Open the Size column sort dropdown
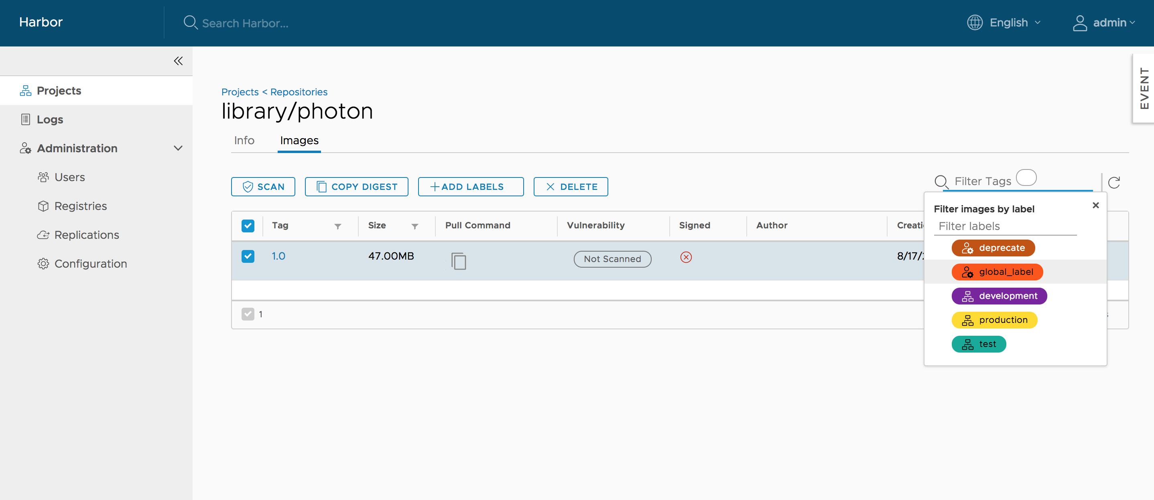This screenshot has width=1154, height=500. point(414,225)
